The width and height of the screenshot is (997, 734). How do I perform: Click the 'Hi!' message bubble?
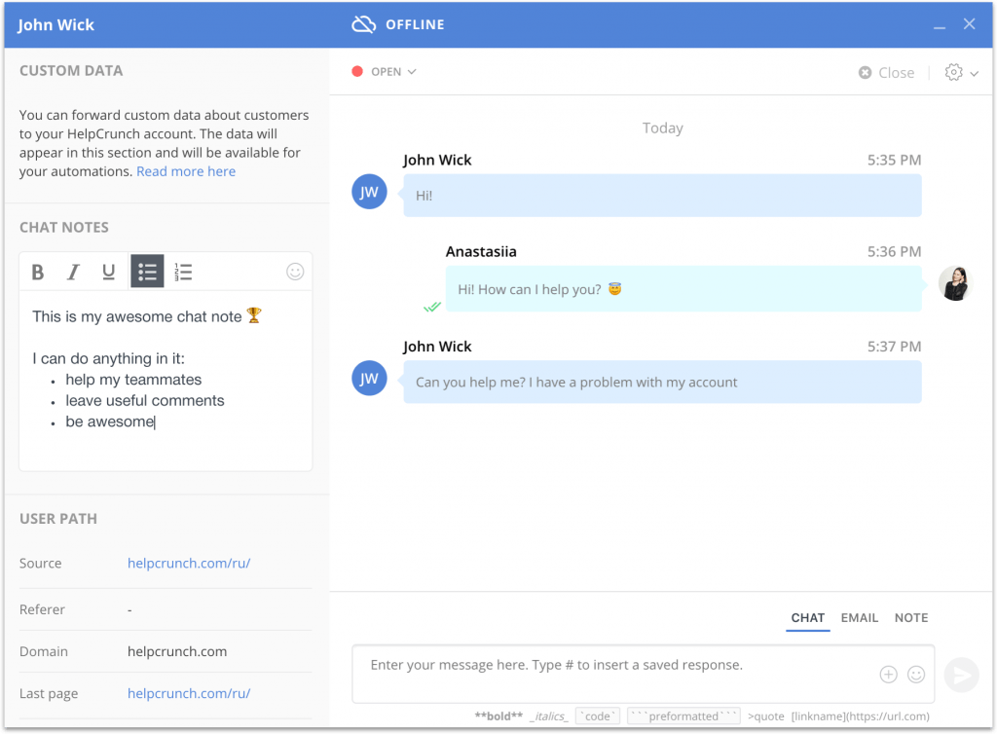pyautogui.click(x=662, y=196)
